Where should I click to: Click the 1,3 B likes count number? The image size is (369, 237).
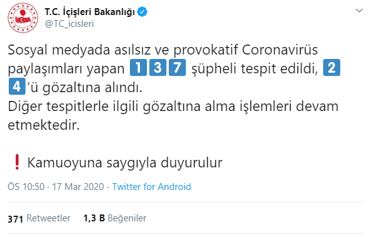(94, 218)
